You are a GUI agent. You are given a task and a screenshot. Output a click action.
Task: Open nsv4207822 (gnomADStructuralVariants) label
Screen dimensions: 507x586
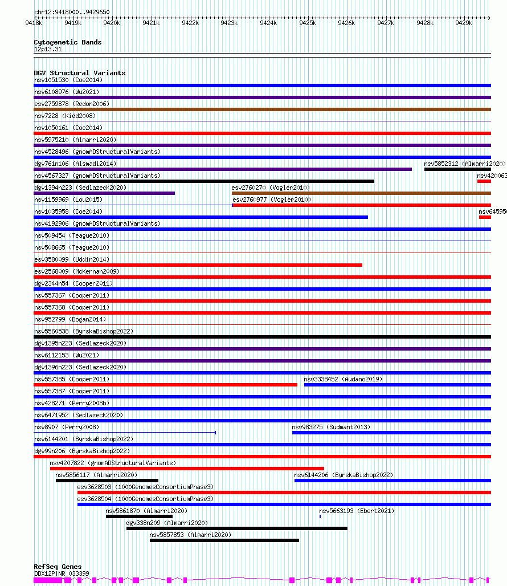tap(113, 463)
